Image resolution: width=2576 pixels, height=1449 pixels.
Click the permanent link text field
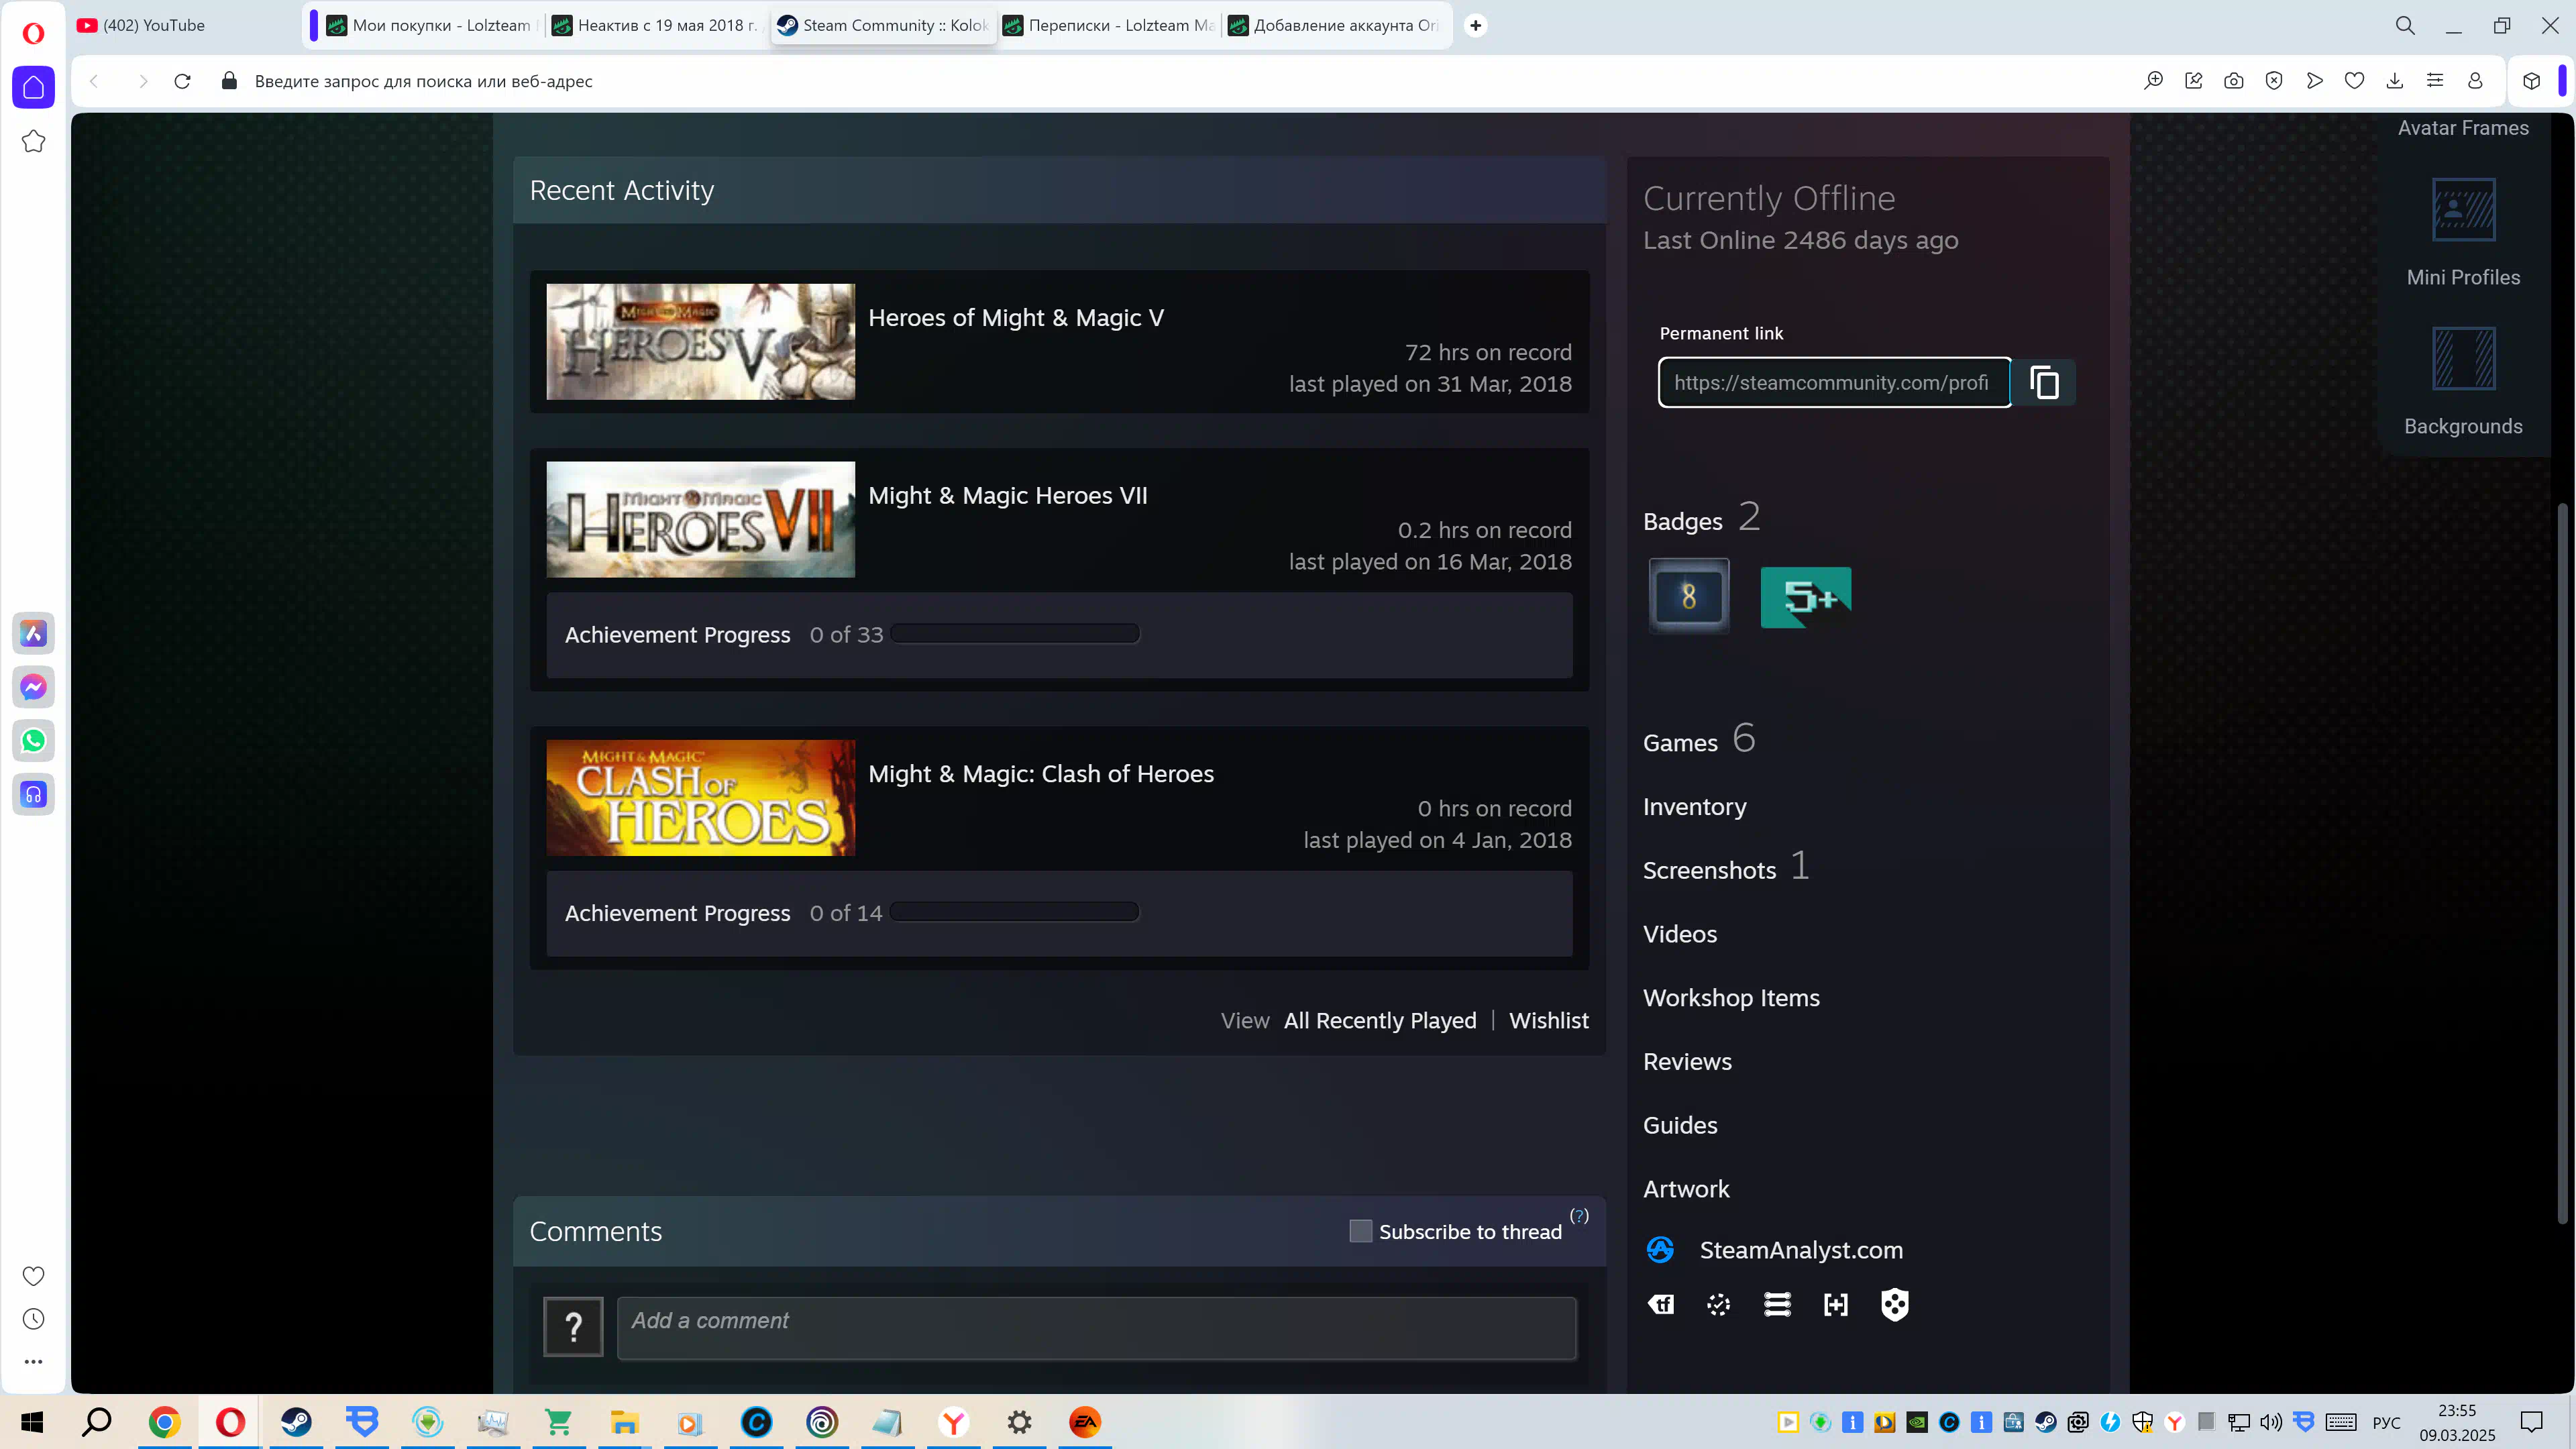[x=1835, y=383]
